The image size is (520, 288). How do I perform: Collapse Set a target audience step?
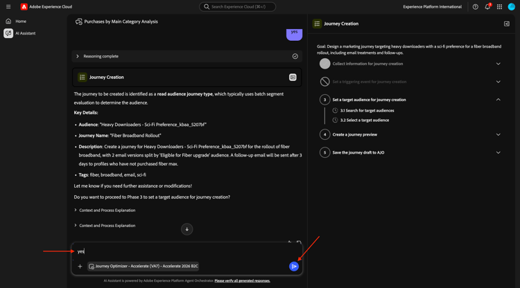click(x=498, y=100)
